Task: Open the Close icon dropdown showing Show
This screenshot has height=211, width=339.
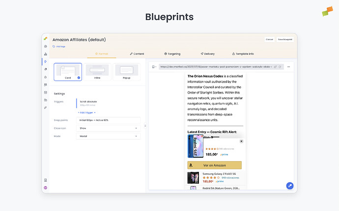Action: 108,128
